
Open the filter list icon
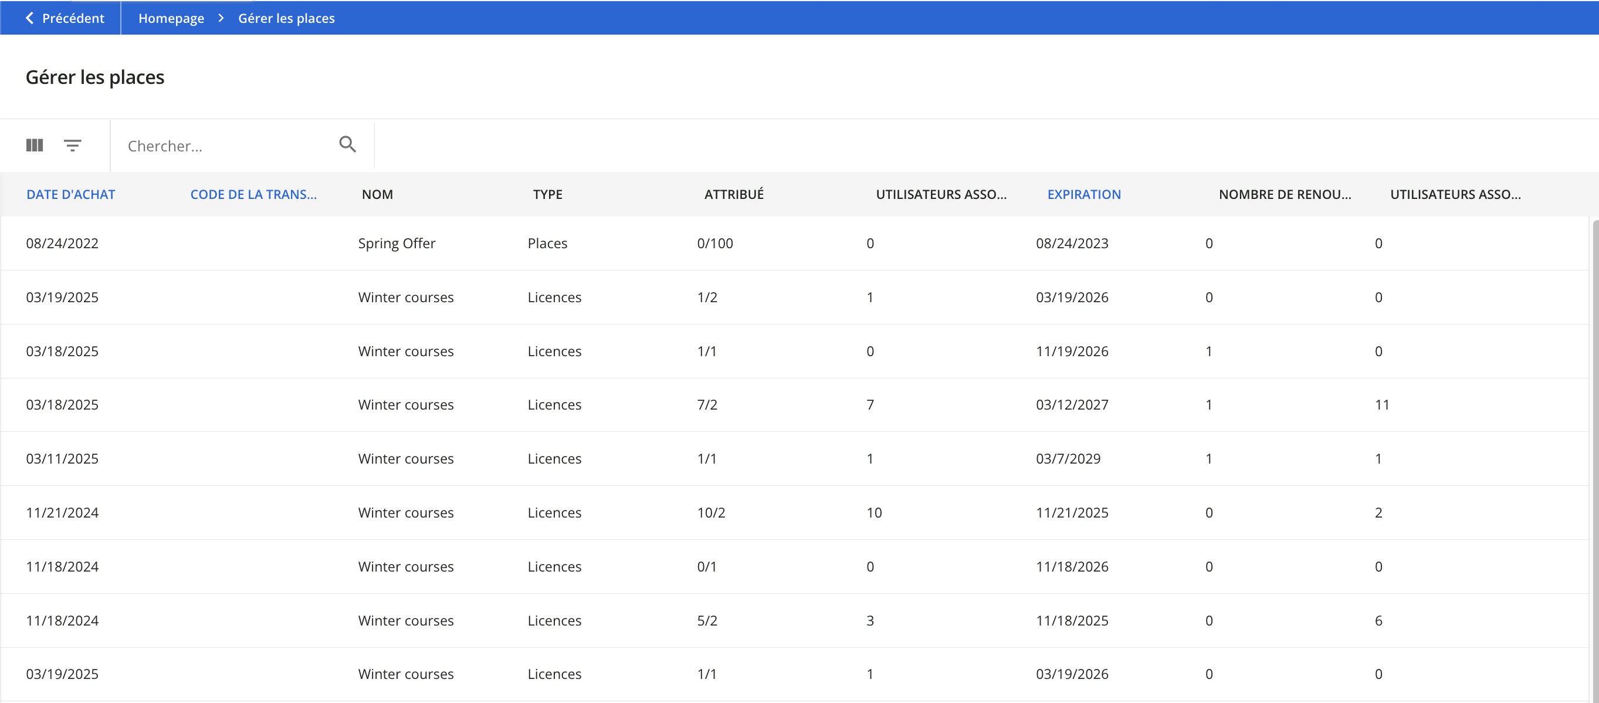tap(73, 146)
